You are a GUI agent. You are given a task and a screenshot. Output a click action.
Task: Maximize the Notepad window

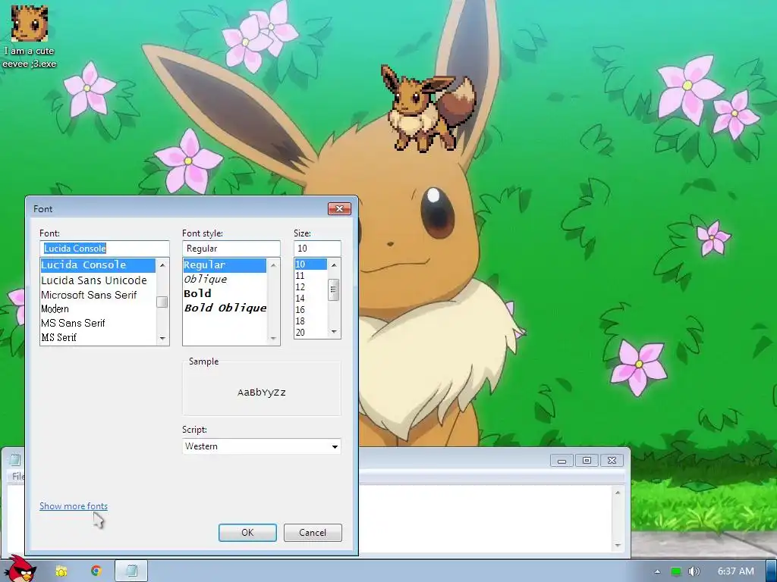(587, 461)
